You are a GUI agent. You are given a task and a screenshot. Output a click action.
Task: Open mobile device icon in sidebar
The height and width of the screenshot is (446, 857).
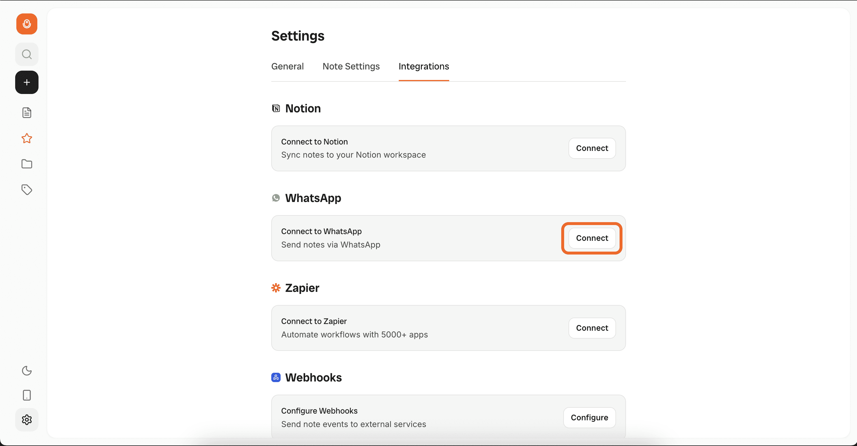click(27, 395)
